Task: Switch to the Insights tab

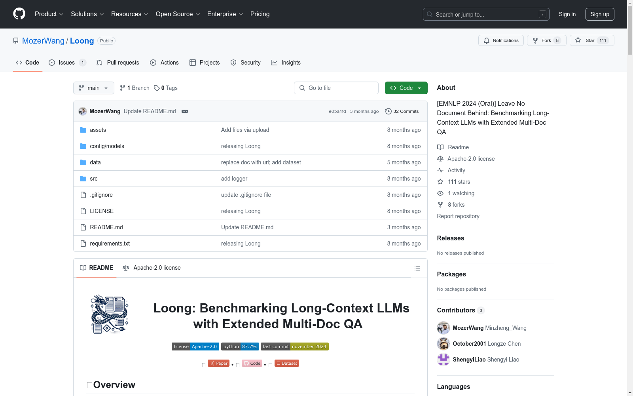Action: click(x=286, y=63)
